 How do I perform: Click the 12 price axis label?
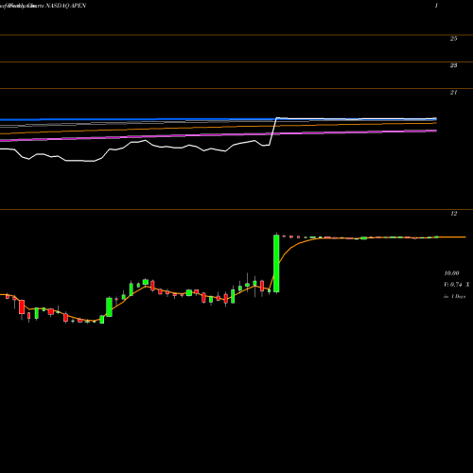[453, 214]
